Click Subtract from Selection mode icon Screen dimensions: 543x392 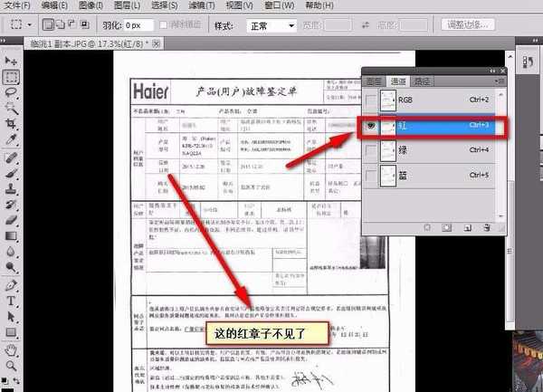pos(72,24)
